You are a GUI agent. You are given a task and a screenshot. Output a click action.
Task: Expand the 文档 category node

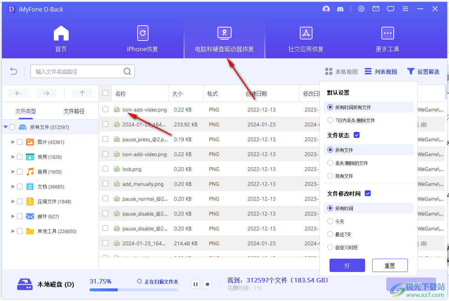click(13, 187)
